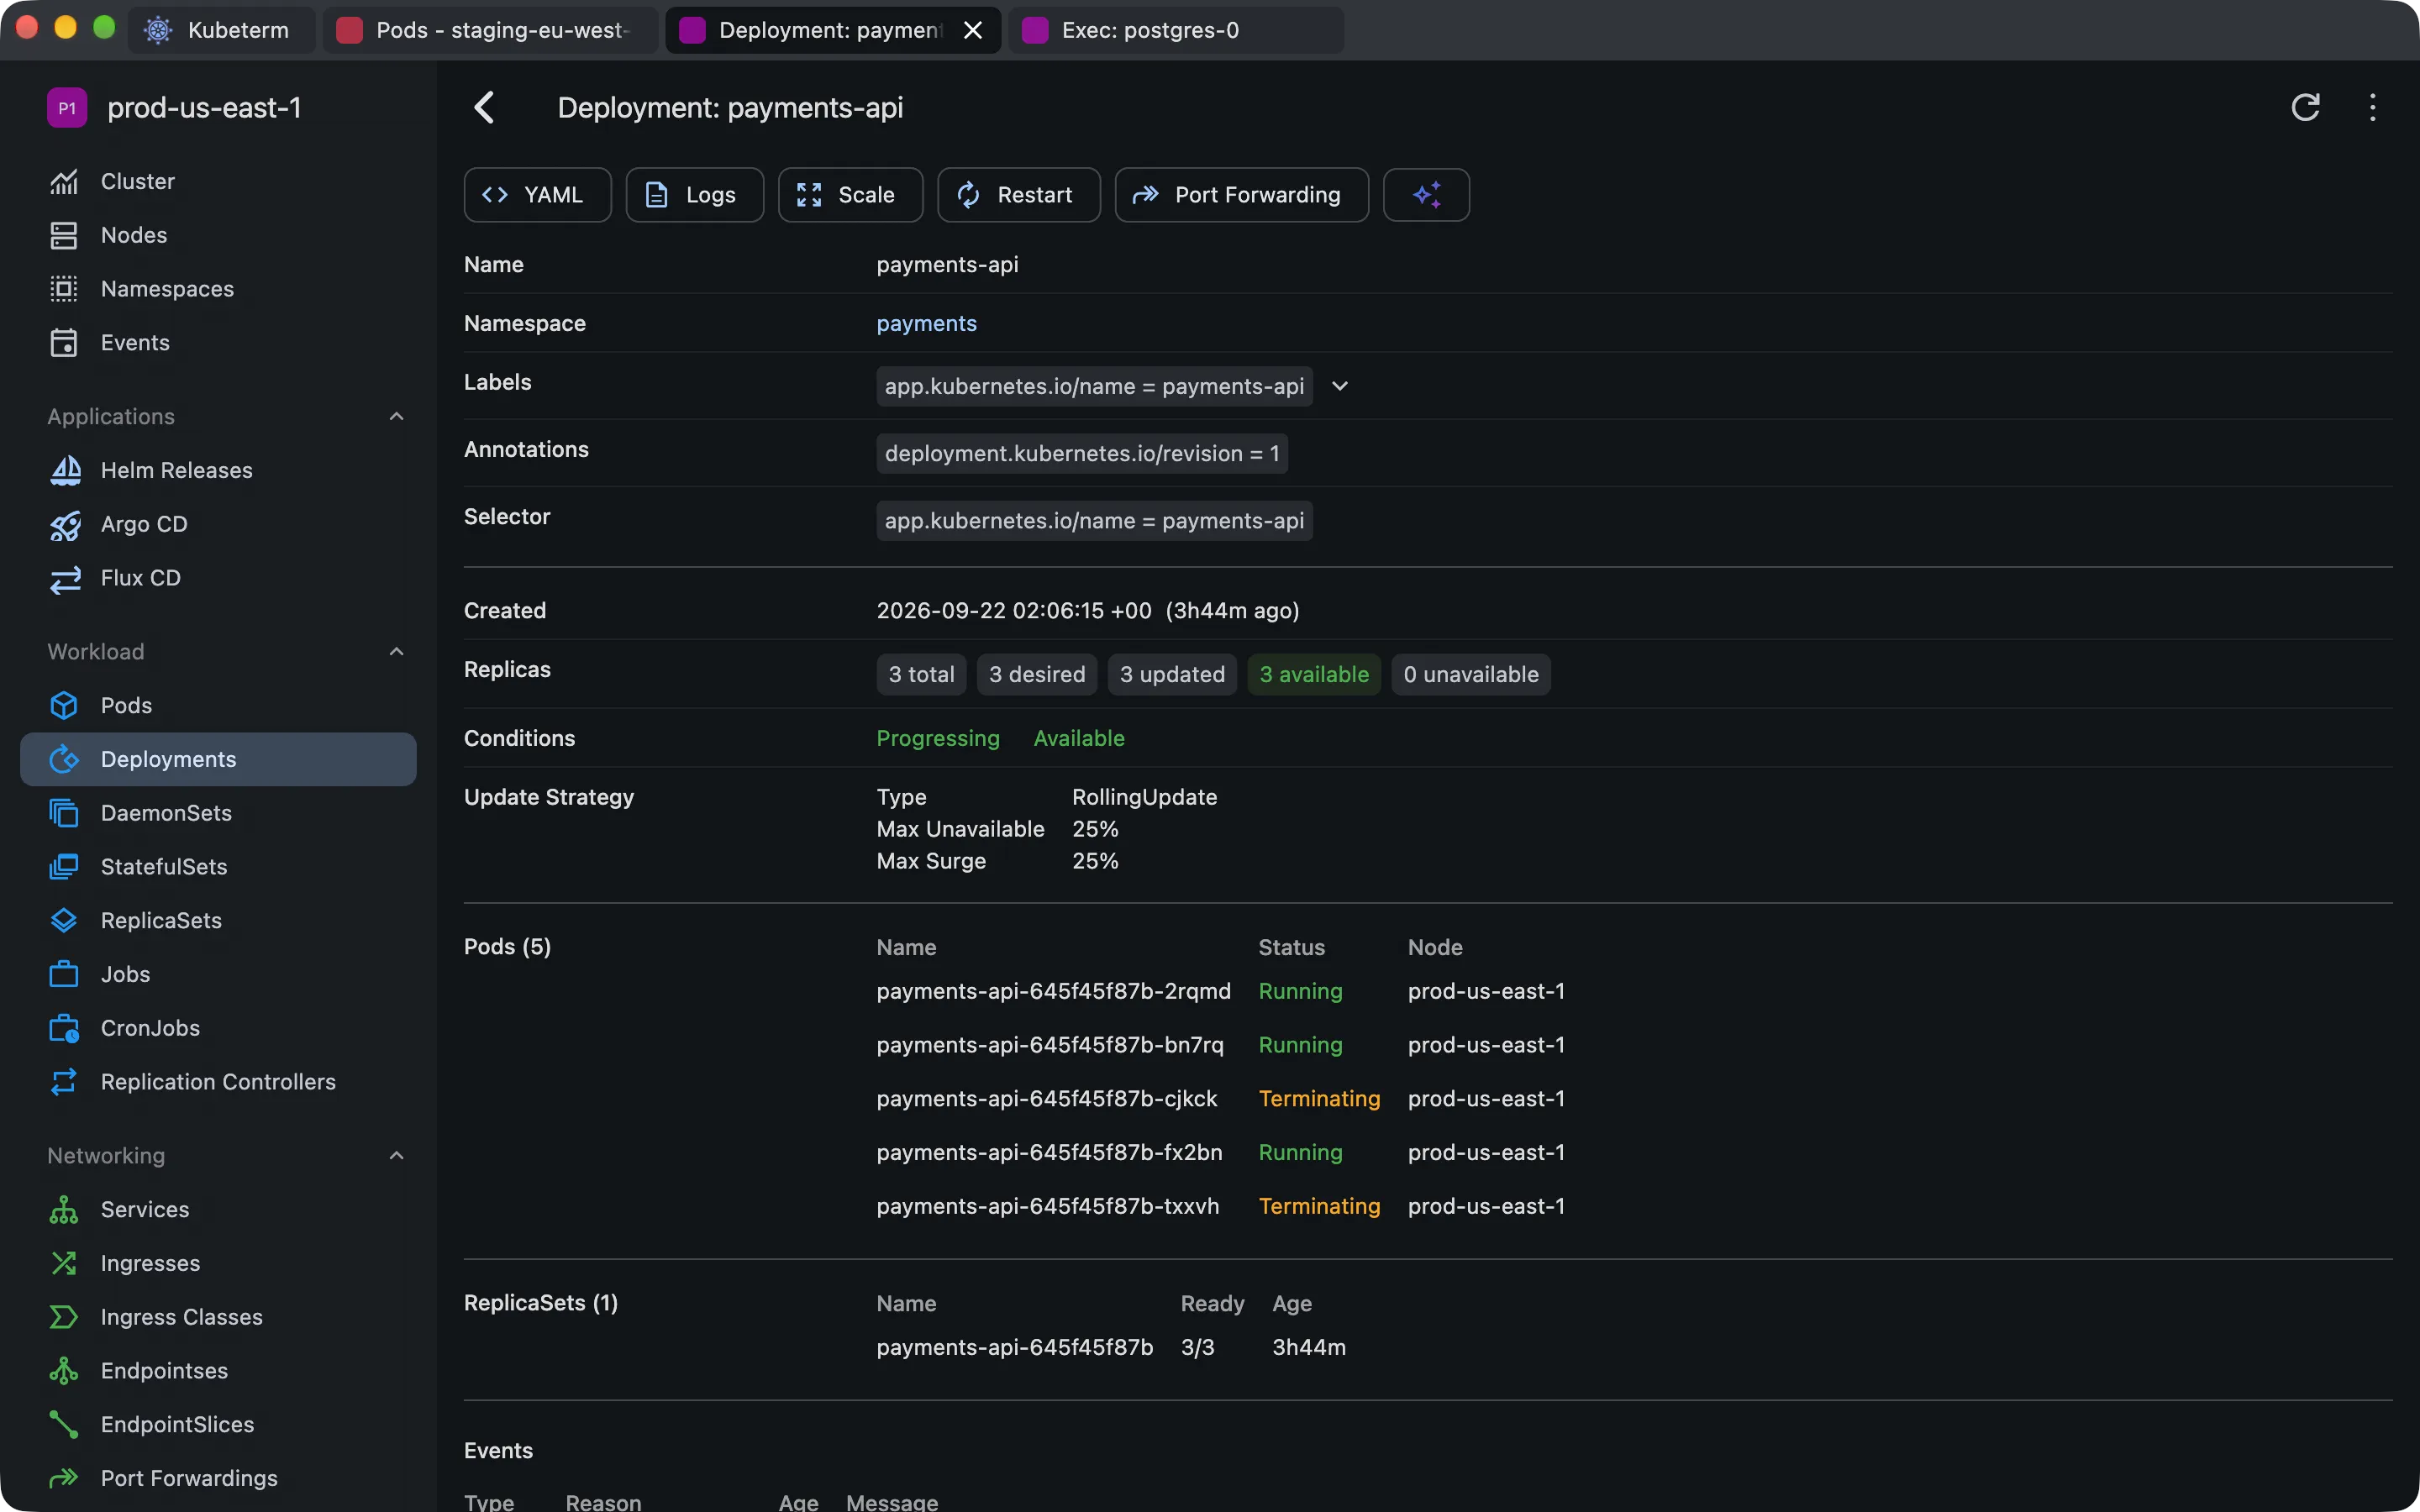The image size is (2420, 1512).
Task: Open the YAML view button
Action: point(537,195)
